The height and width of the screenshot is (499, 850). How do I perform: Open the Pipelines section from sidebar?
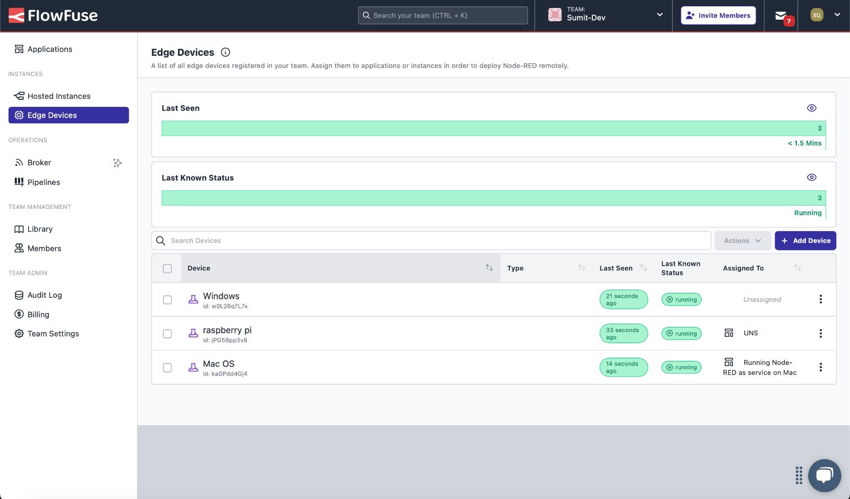tap(44, 182)
